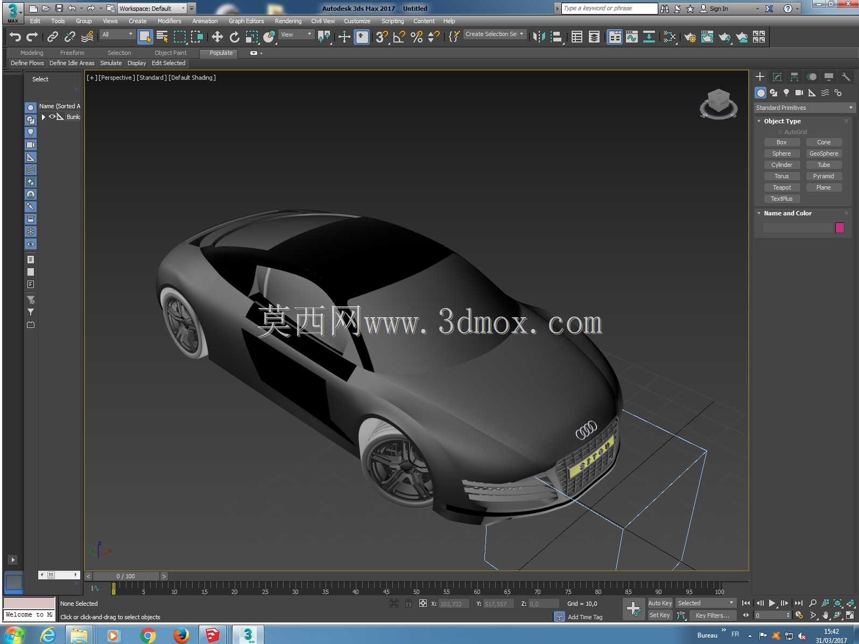Viewport: 859px width, 644px height.
Task: Toggle visibility eye of Bunk object
Action: (52, 117)
